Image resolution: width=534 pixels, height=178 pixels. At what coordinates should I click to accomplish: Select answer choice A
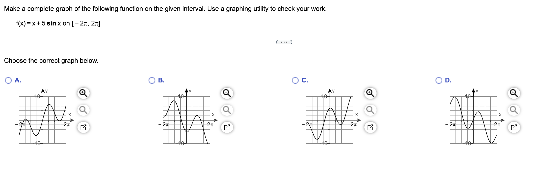click(8, 81)
